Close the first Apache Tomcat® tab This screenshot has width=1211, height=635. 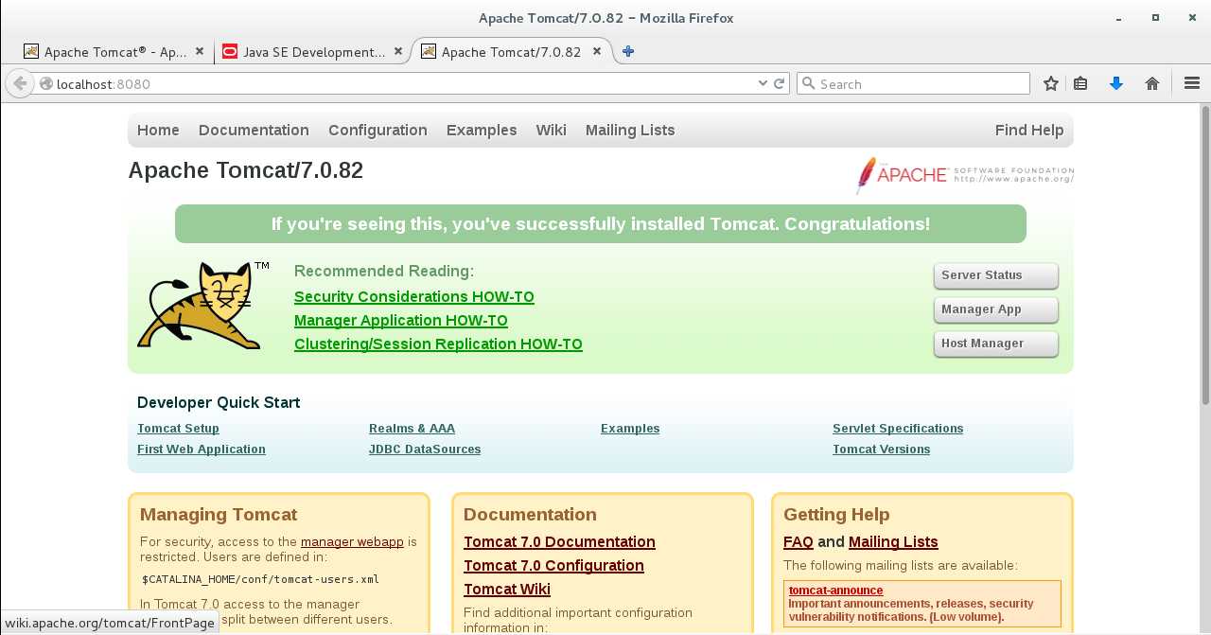[200, 52]
